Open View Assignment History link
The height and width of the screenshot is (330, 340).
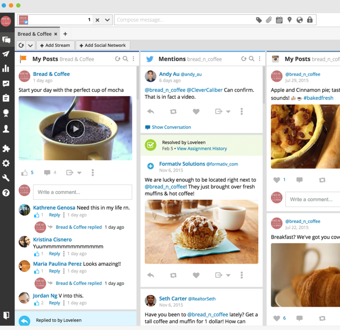pos(202,149)
